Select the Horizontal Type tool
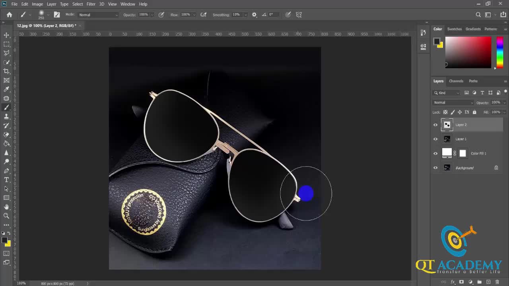Image resolution: width=509 pixels, height=286 pixels. coord(6,180)
